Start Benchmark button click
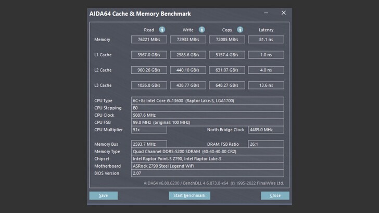The height and width of the screenshot is (213, 379). tap(189, 196)
